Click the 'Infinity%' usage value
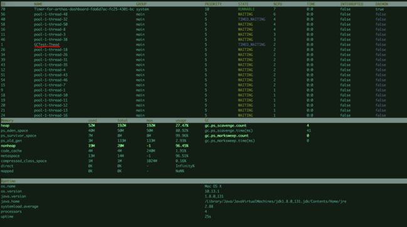407x227 pixels. click(x=185, y=166)
